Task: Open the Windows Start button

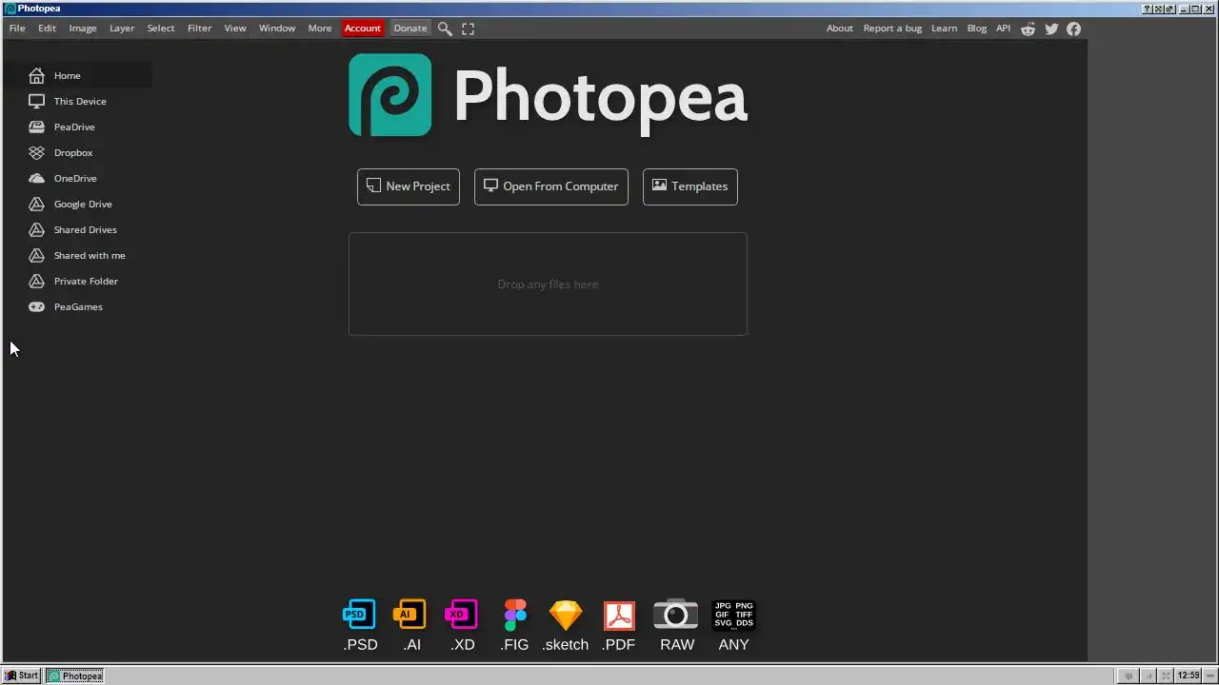Action: pyautogui.click(x=22, y=675)
